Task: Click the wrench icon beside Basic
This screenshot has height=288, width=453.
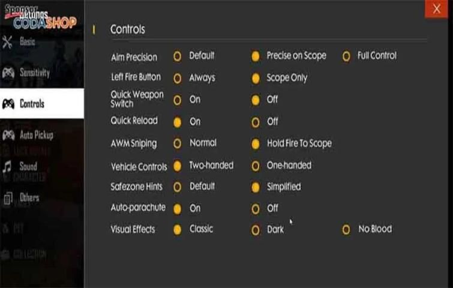Action: 8,42
